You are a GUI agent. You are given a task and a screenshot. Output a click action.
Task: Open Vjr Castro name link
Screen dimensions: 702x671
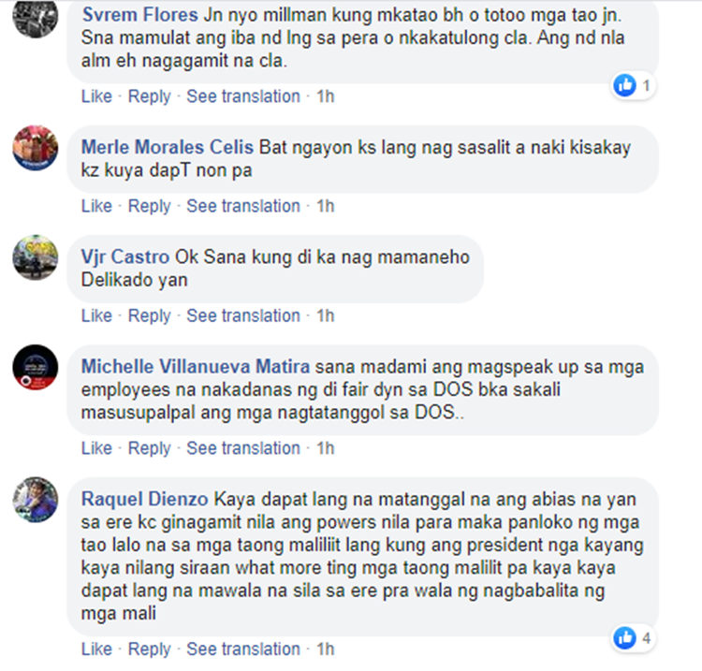click(x=124, y=257)
